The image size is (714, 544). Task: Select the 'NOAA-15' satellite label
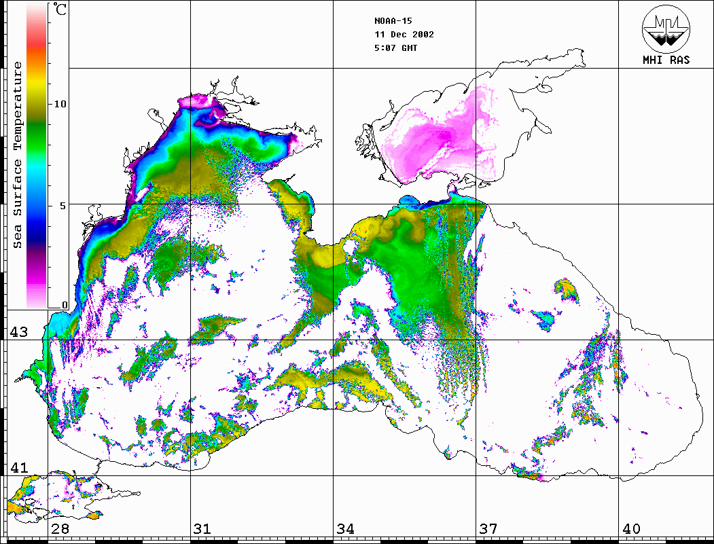click(393, 21)
